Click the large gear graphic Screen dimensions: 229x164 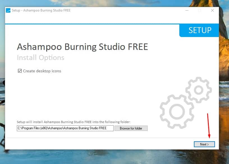coord(177,111)
